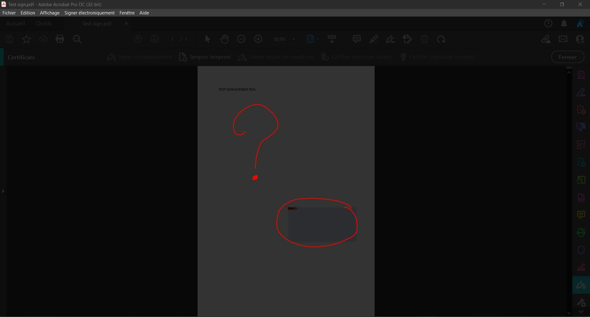Click Tampon temporel
This screenshot has height=317, width=590.
[x=205, y=57]
